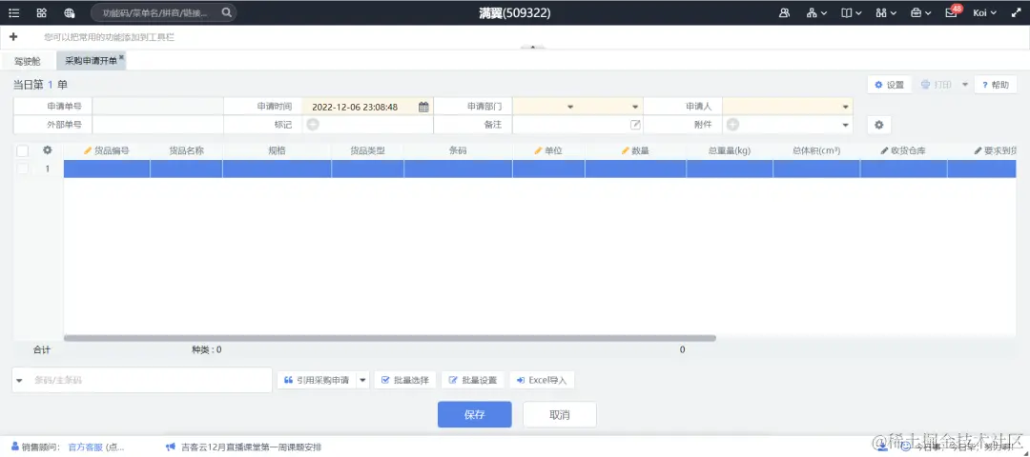The width and height of the screenshot is (1030, 457).
Task: Click the table horizontal scrollbar
Action: tap(389, 338)
